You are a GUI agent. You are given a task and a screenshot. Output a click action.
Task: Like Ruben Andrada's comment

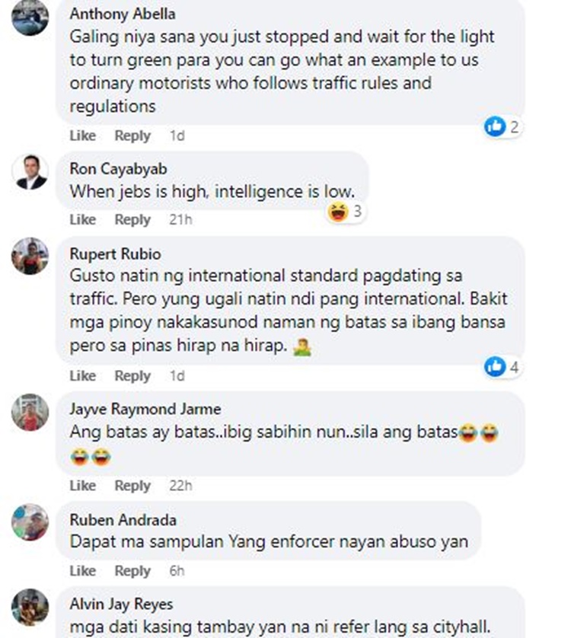83,571
